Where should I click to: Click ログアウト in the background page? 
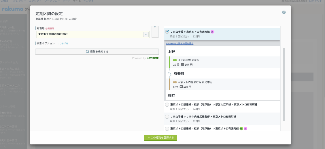click(315, 1)
